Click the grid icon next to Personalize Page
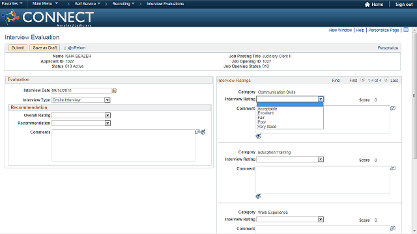417x234 pixels. [x=406, y=30]
